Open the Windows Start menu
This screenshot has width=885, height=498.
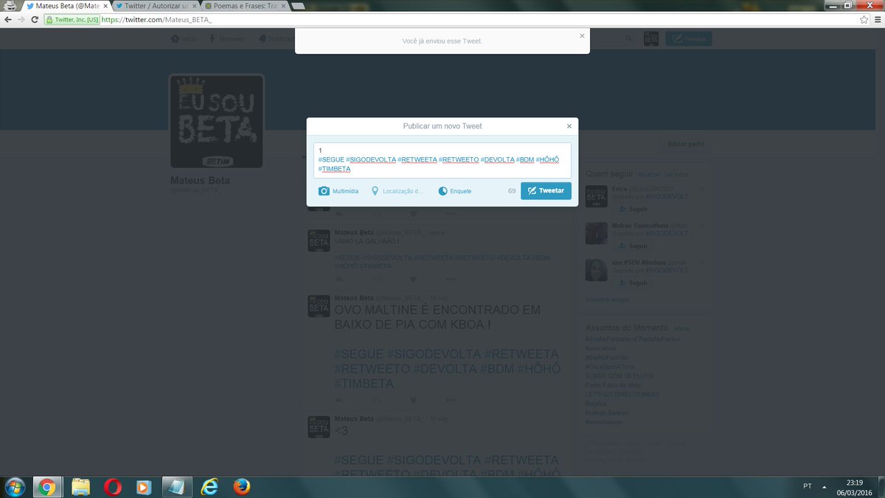coord(13,487)
